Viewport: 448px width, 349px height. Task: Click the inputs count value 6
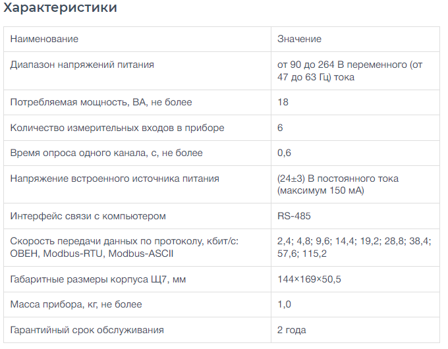[x=280, y=128]
